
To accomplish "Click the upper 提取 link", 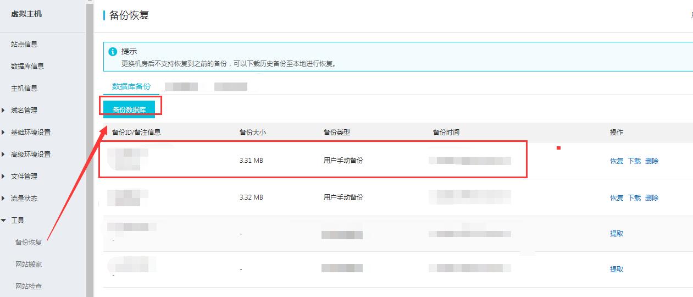I will (x=617, y=233).
